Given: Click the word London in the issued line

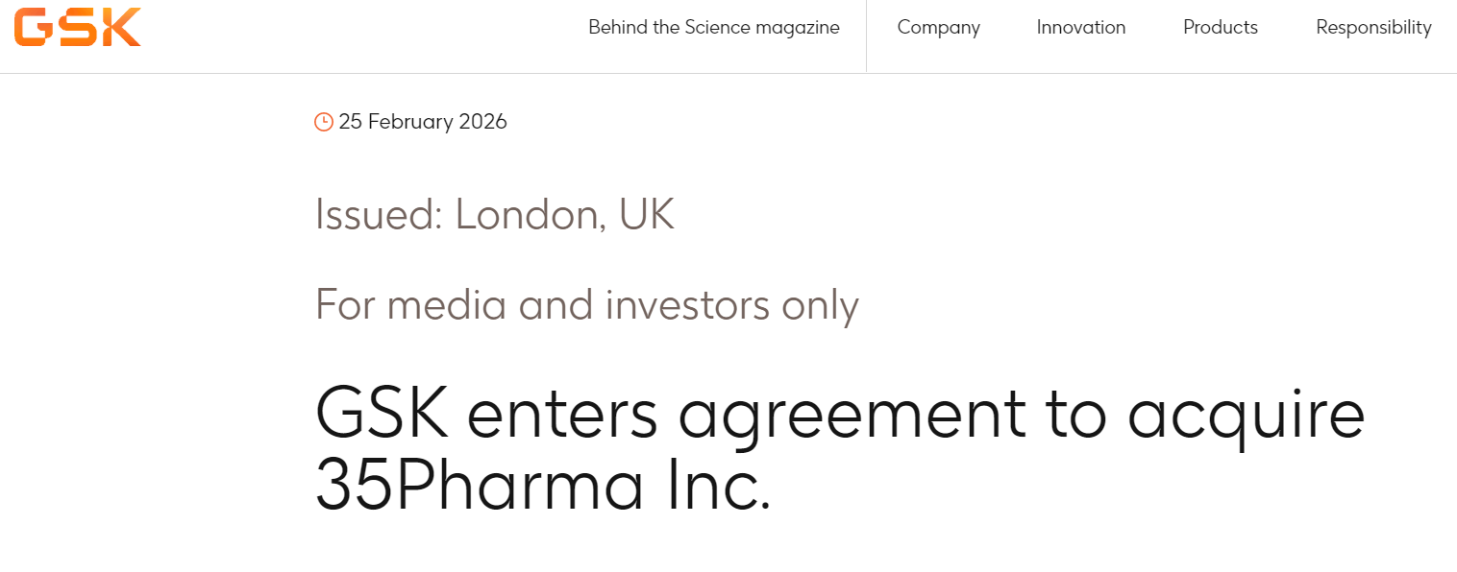Looking at the screenshot, I should [x=531, y=215].
